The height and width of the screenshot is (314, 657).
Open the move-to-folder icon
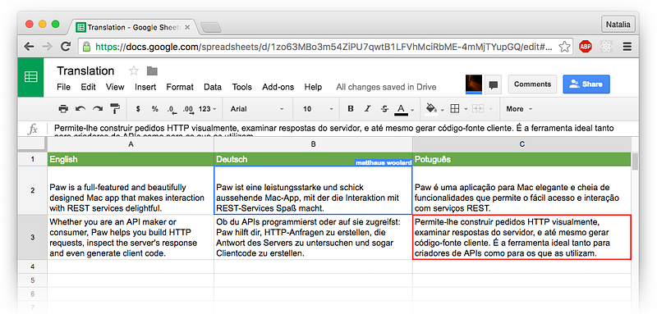[152, 71]
